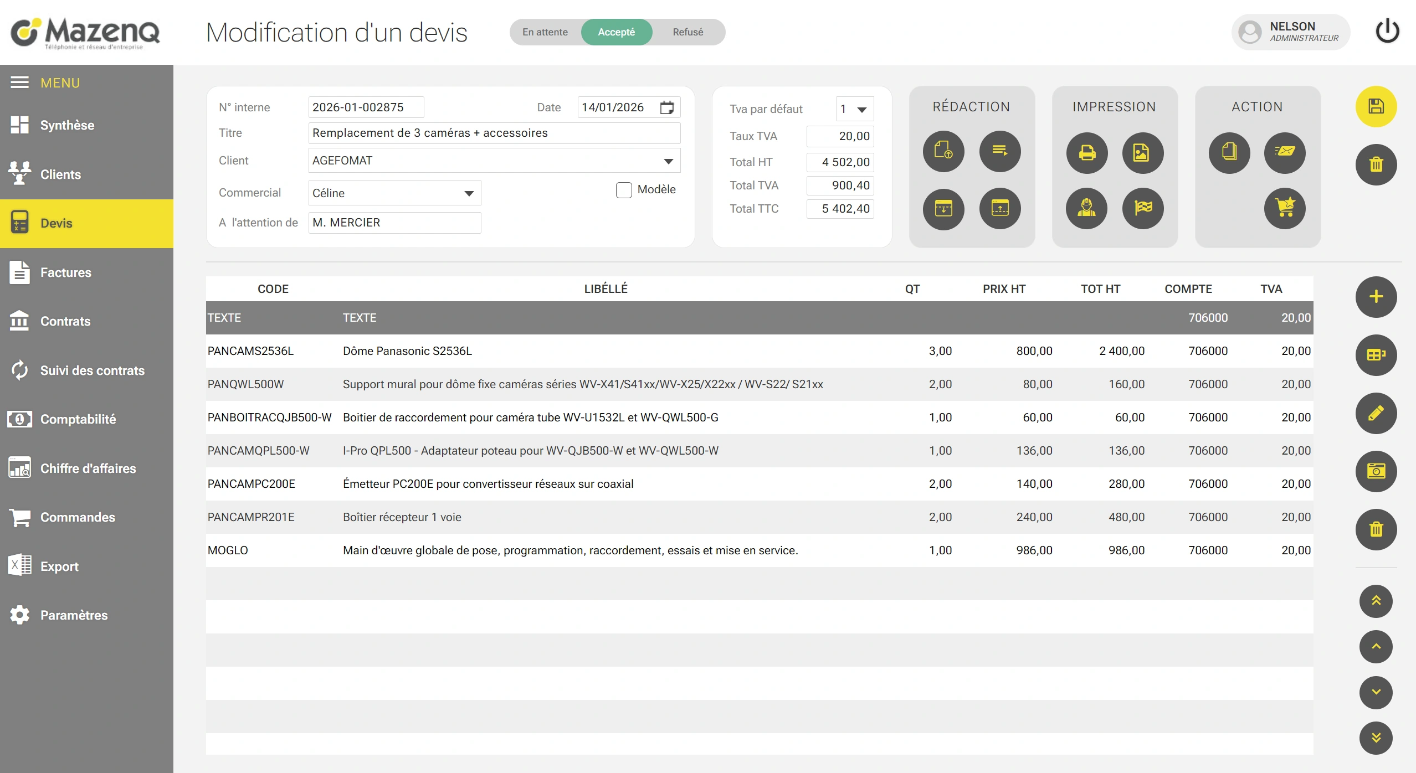This screenshot has height=773, width=1416.
Task: Click the table grid icon below plus
Action: click(1376, 355)
